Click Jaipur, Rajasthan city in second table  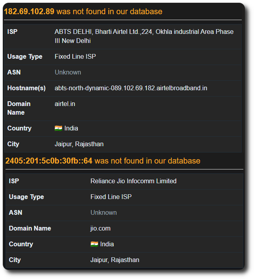[115, 260]
